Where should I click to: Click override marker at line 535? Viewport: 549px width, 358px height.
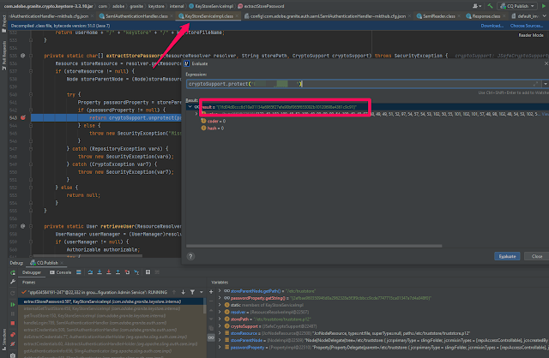pos(23,56)
